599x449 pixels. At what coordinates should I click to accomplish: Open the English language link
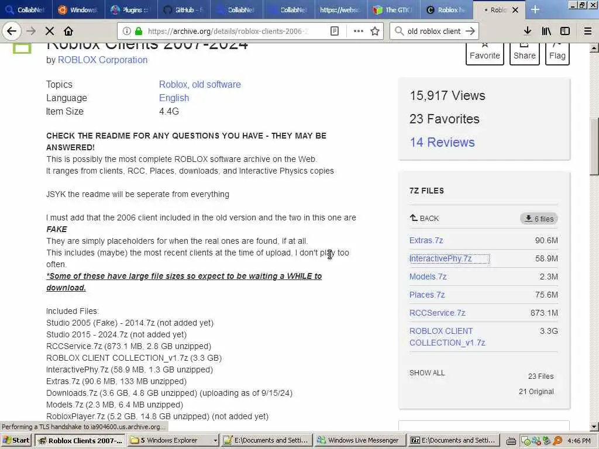(174, 98)
